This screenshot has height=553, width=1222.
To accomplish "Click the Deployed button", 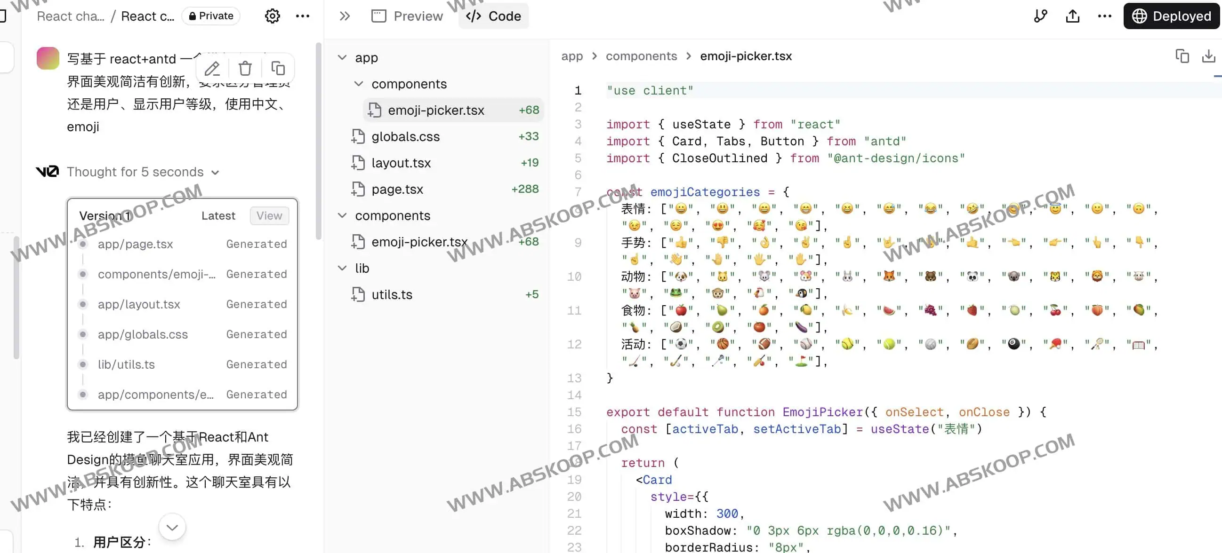I will (1171, 16).
